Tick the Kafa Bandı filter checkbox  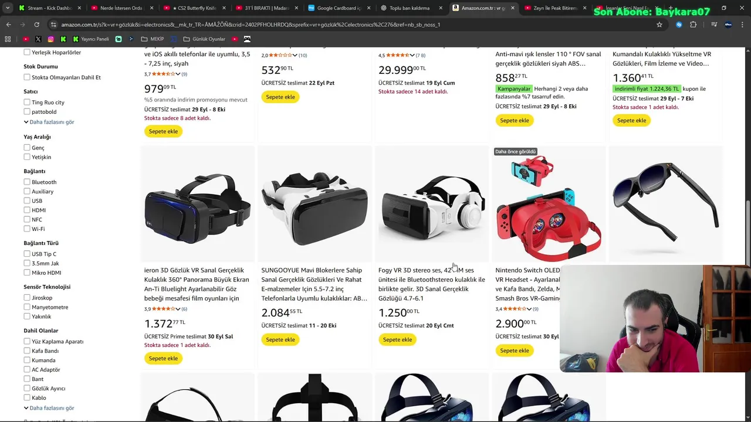click(x=27, y=350)
